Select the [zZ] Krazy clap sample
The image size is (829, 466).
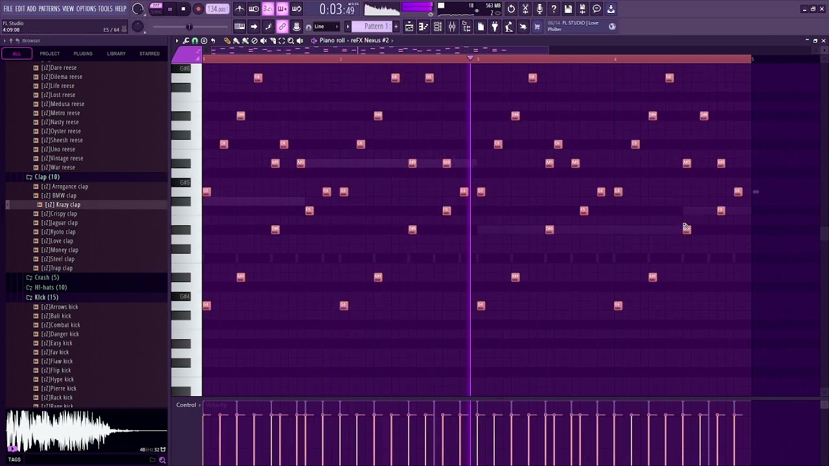(x=63, y=205)
